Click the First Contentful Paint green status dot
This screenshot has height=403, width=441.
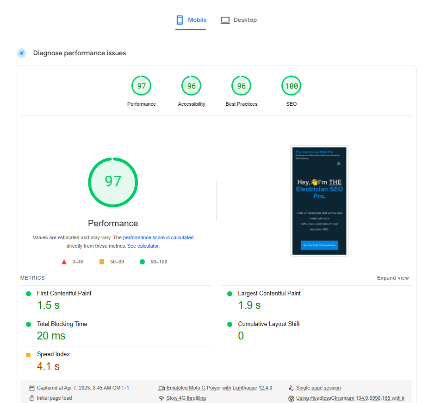coord(28,294)
